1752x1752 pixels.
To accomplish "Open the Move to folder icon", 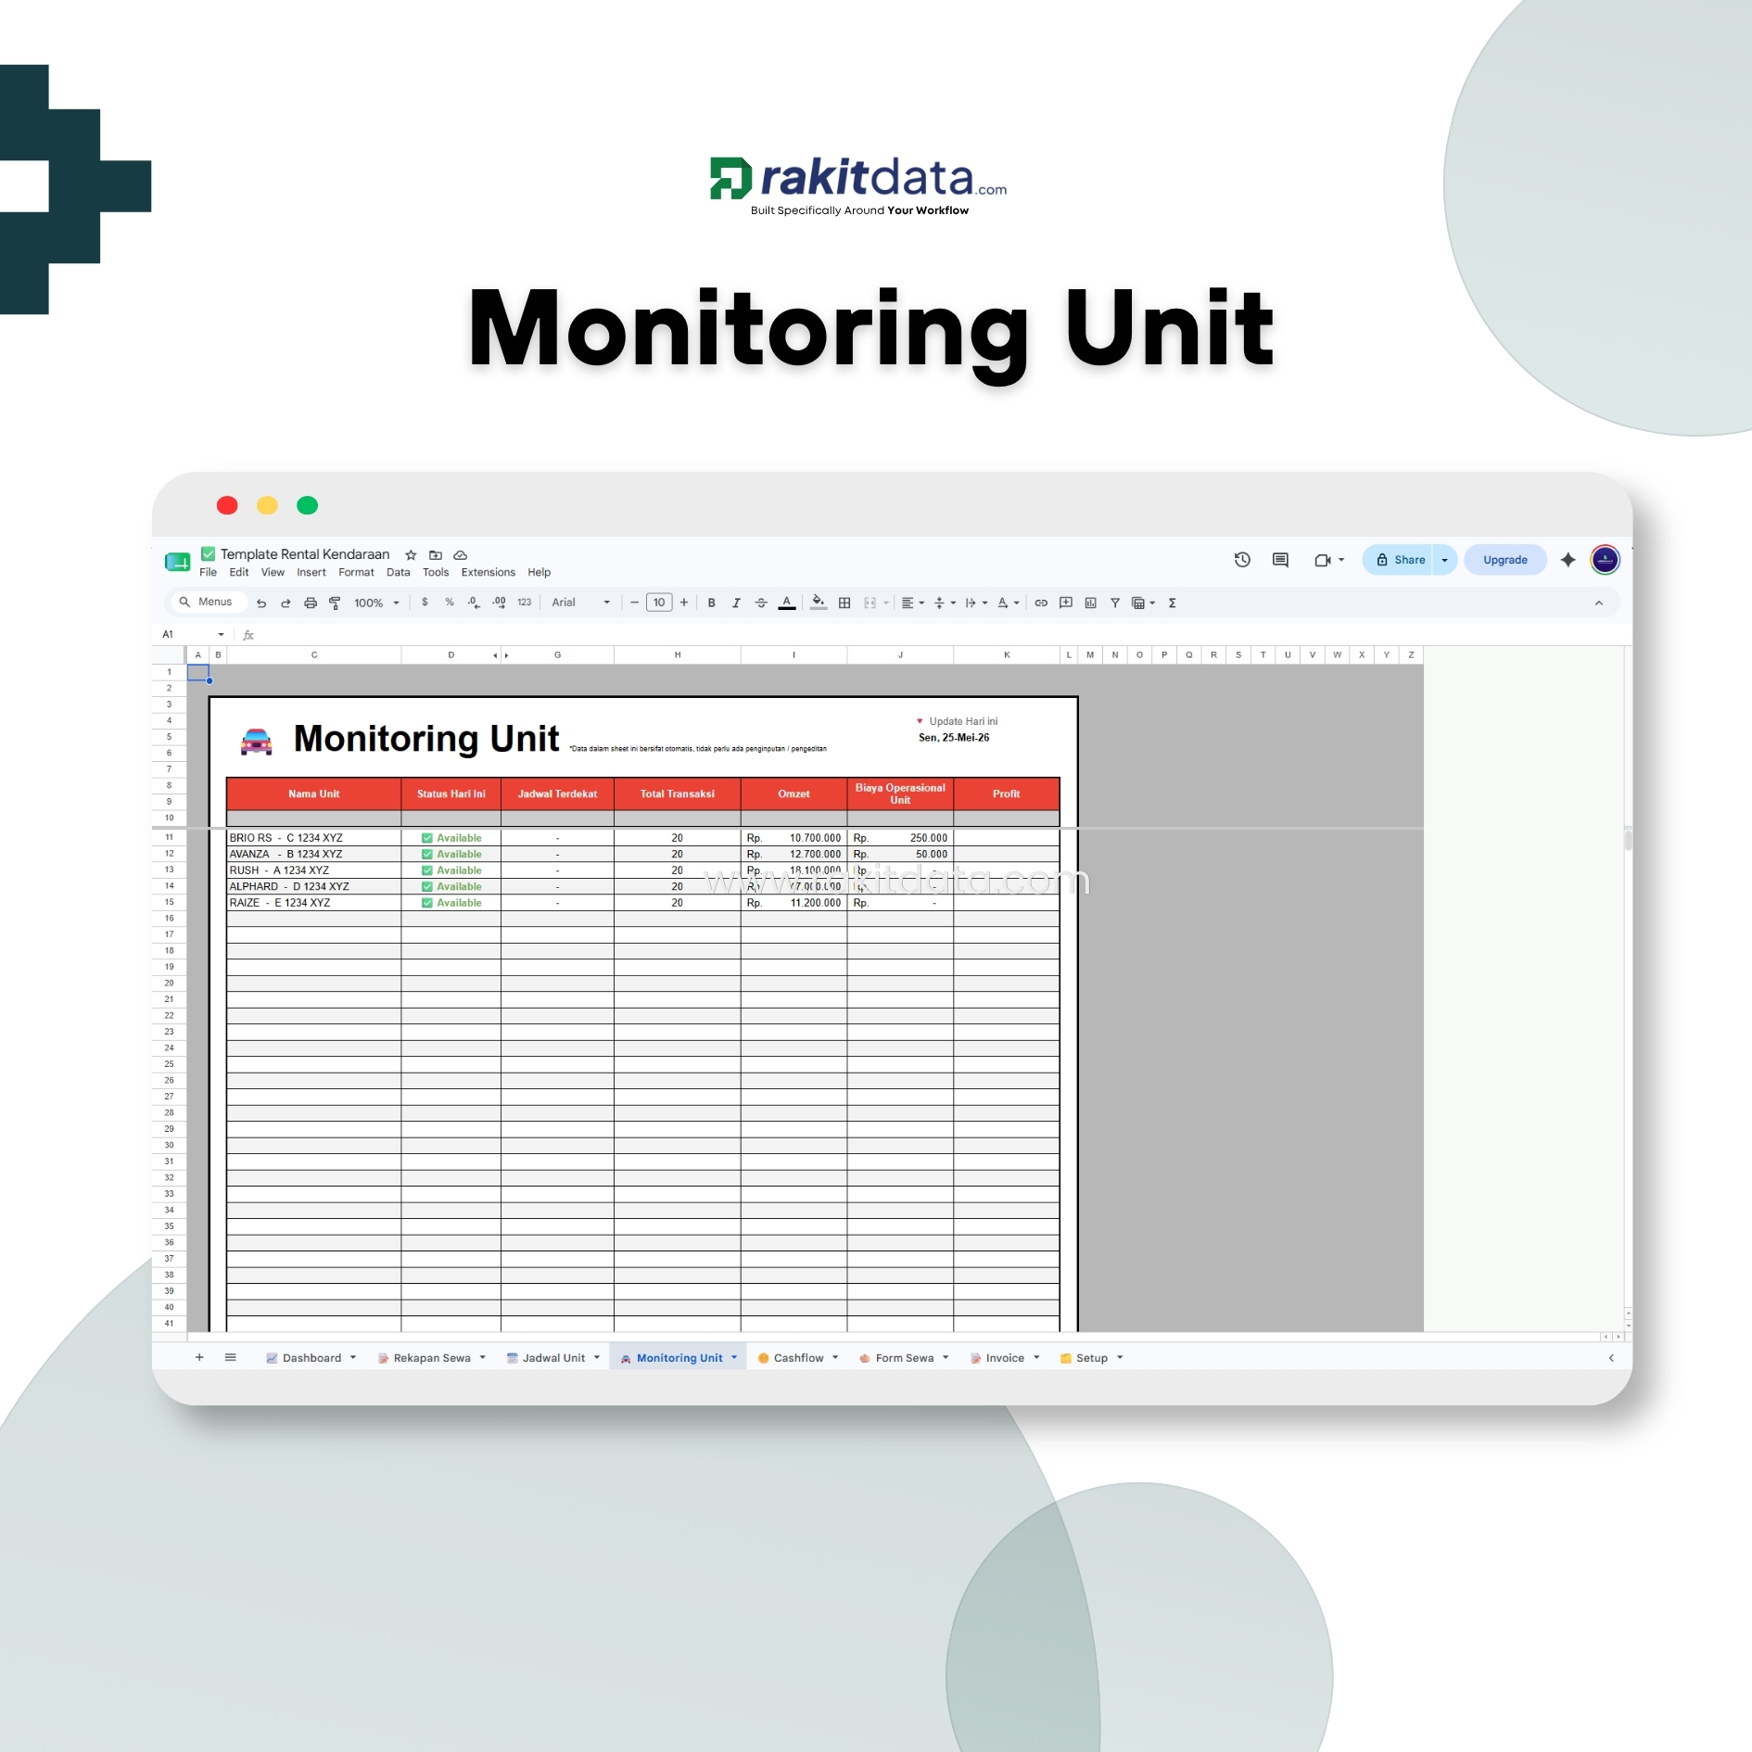I will (x=436, y=555).
